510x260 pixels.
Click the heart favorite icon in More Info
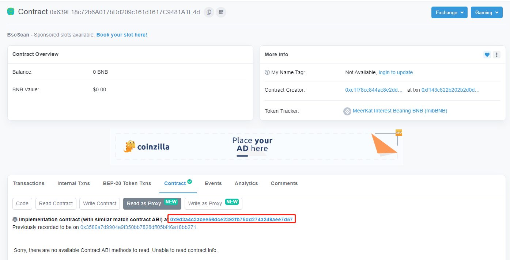tap(487, 55)
